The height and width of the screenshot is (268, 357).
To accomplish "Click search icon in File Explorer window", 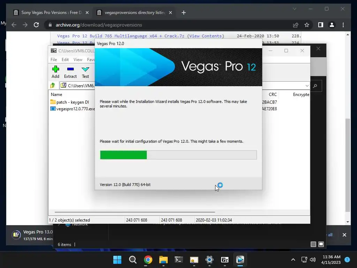I will (315, 86).
